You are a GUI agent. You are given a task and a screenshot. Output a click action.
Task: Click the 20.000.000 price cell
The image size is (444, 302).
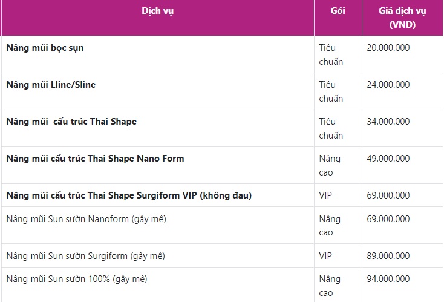click(388, 48)
